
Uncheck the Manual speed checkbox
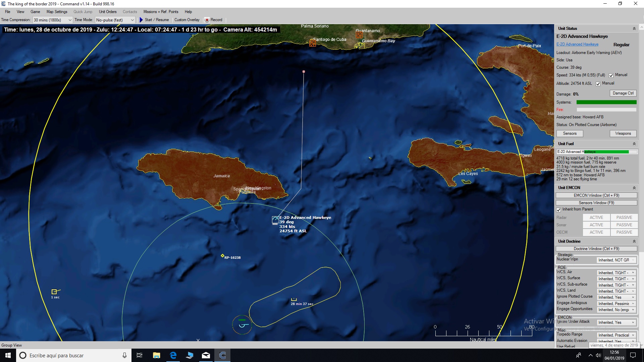point(611,75)
